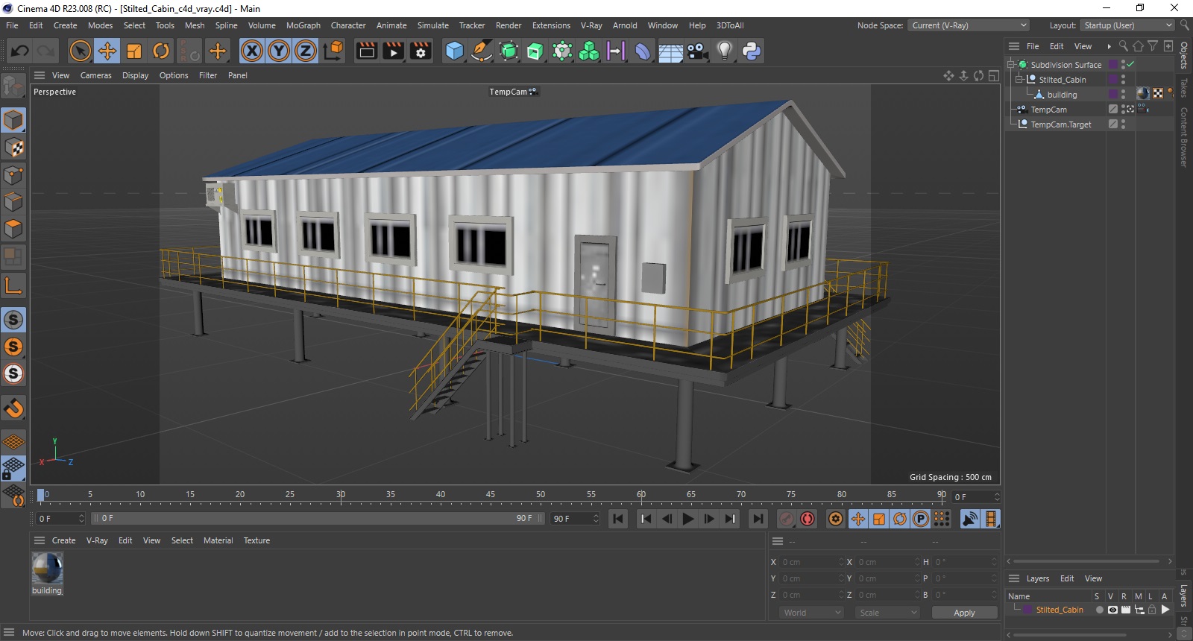Open the V-Ray menu
This screenshot has height=641, width=1193.
(x=591, y=25)
